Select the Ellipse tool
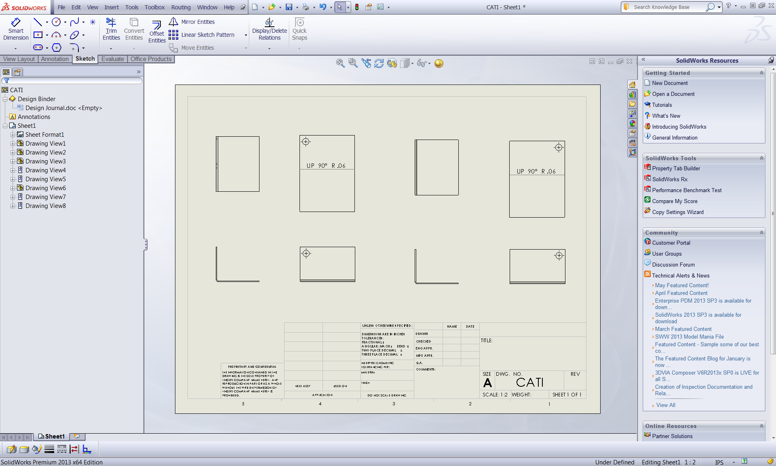This screenshot has height=466, width=776. (x=74, y=35)
